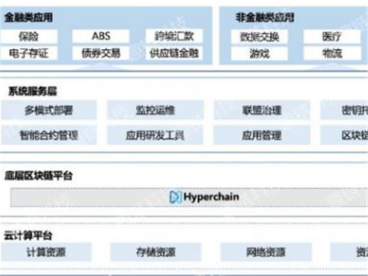Click the ABS application box
368x276 pixels.
101,36
